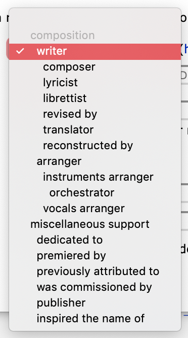This screenshot has width=188, height=338.
Task: Select instruments arranger option
Action: coord(95,177)
